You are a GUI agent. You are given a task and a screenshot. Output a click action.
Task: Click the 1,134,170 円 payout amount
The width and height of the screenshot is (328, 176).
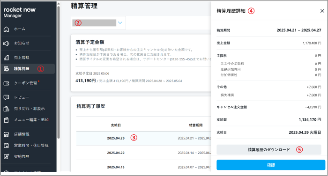pyautogui.click(x=310, y=119)
